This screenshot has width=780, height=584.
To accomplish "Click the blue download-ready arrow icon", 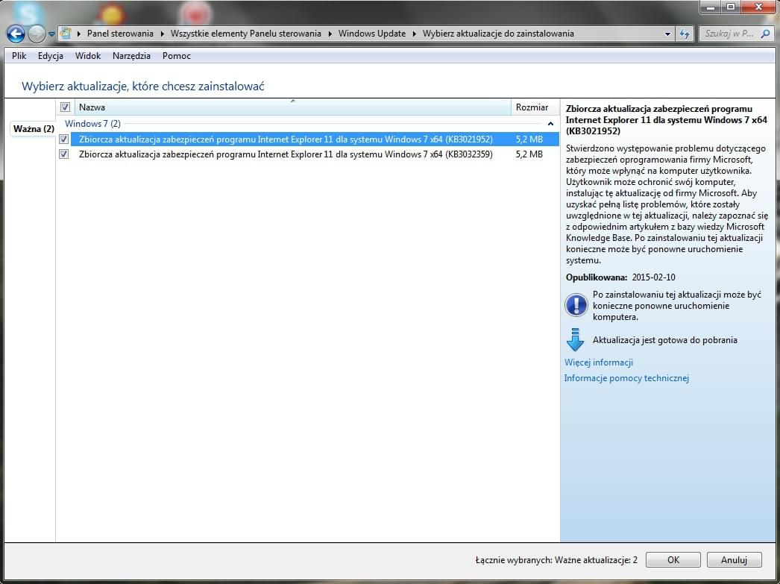I will (x=575, y=340).
